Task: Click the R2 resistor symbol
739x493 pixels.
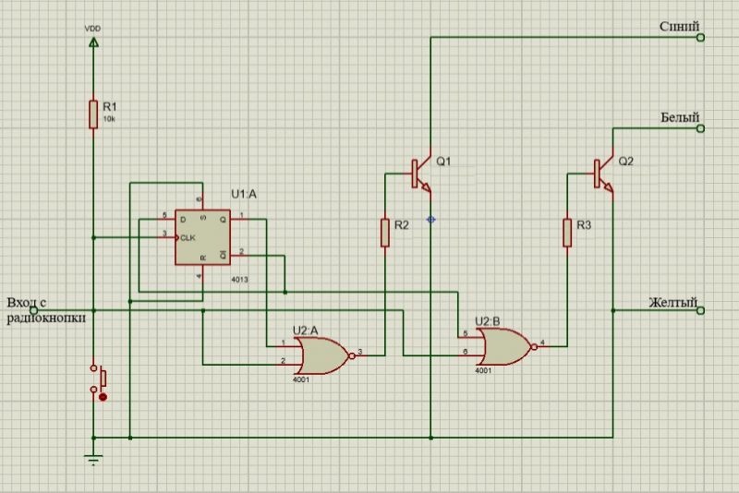Action: click(x=386, y=233)
